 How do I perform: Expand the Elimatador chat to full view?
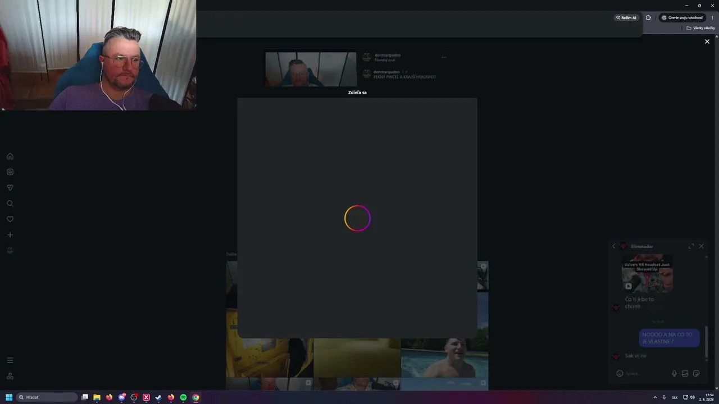click(691, 246)
